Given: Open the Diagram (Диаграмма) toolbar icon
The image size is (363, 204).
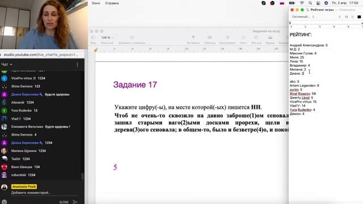Looking at the screenshot, I should (227, 37).
